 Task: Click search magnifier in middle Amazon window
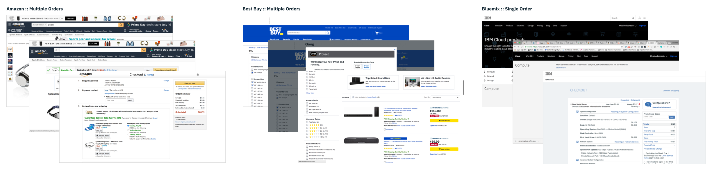pyautogui.click(x=144, y=50)
